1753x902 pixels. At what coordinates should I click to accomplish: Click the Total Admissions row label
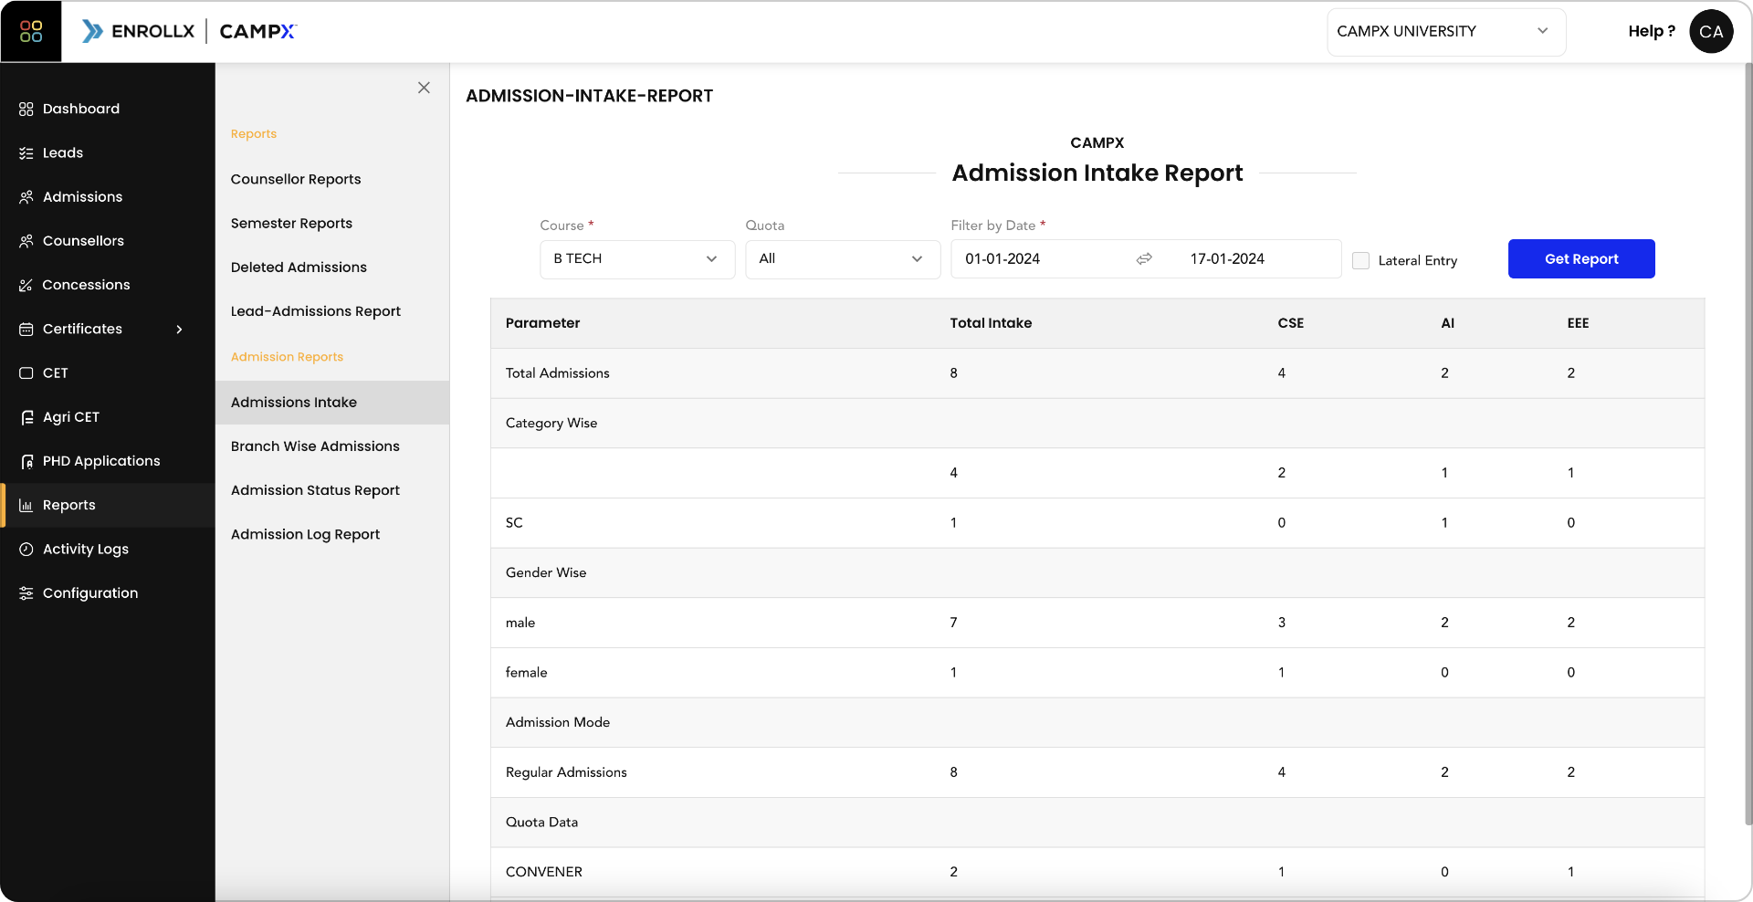point(557,373)
